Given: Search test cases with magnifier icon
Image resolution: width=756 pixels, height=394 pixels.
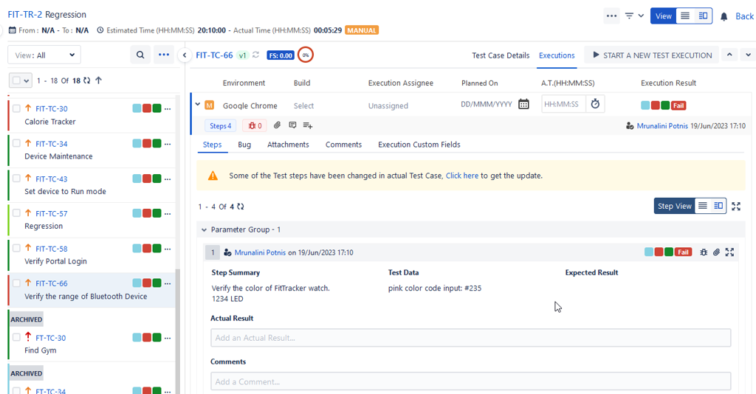Looking at the screenshot, I should [x=140, y=55].
